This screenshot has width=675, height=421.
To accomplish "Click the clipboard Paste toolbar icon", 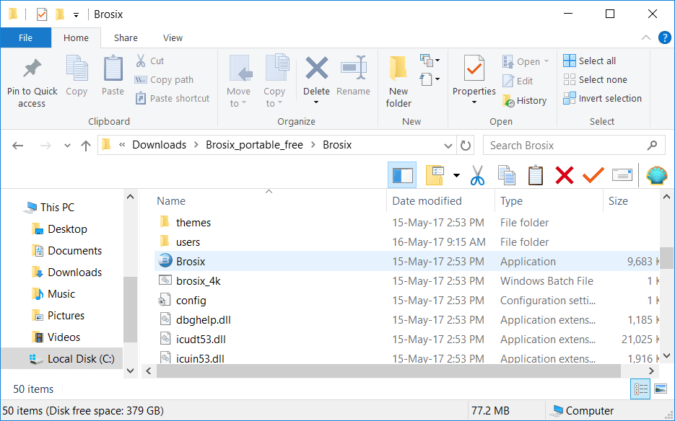I will [536, 175].
